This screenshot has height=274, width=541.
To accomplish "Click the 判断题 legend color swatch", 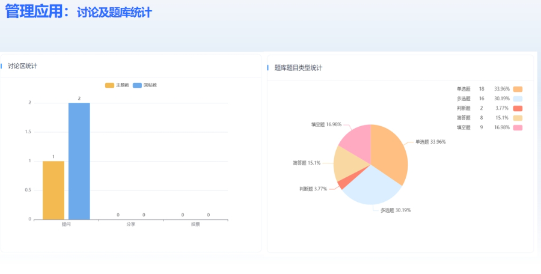I will [518, 108].
